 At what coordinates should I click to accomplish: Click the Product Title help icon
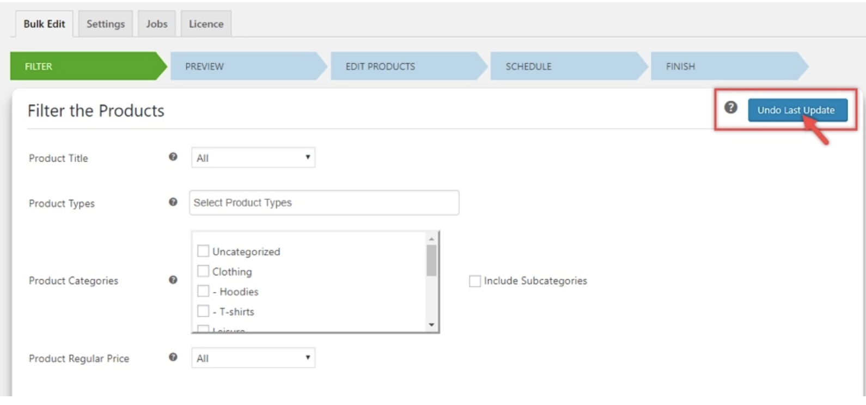click(x=173, y=157)
